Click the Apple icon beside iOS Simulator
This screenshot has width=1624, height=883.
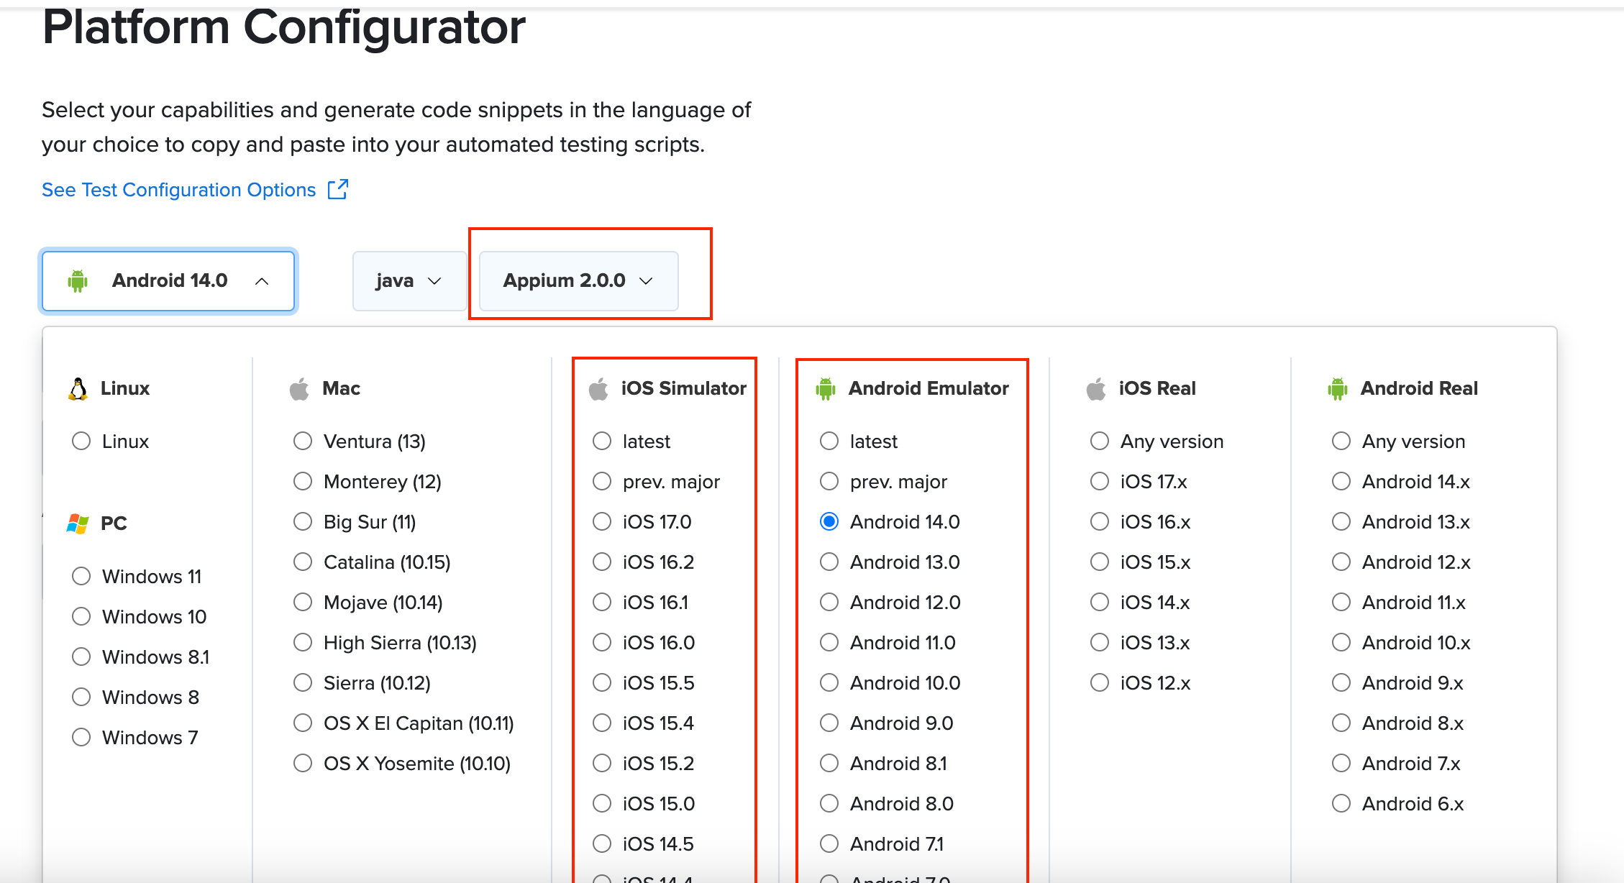598,389
